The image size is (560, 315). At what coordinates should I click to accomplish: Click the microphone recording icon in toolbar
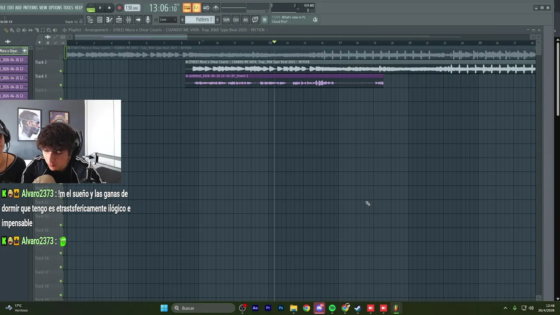148,20
